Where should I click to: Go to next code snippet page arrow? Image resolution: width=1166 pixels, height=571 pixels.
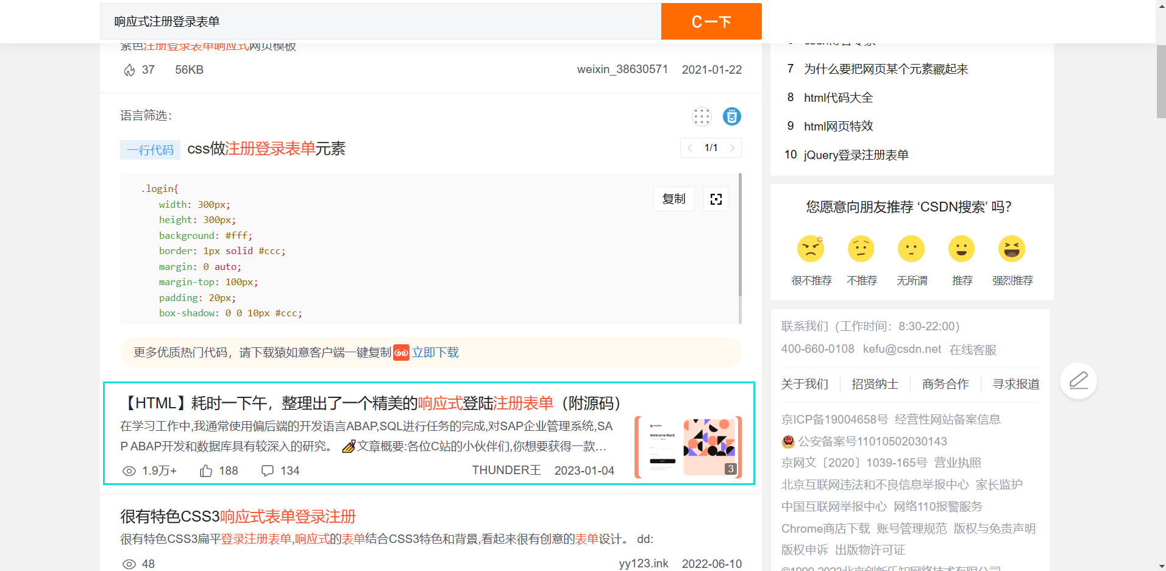732,148
